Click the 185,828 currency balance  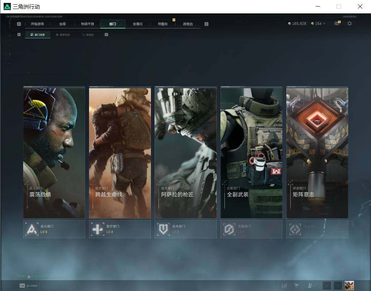[299, 23]
